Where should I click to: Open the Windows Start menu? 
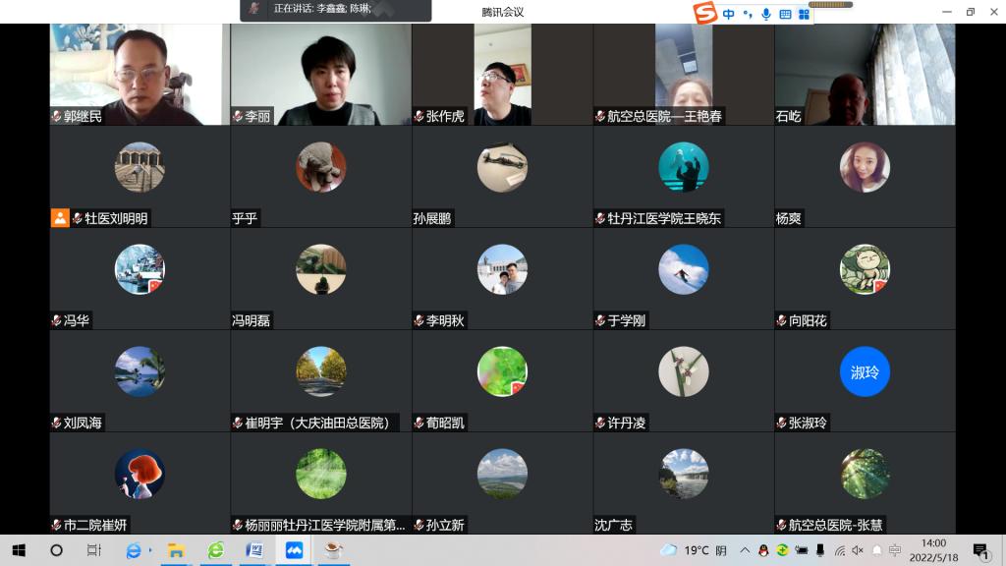[x=18, y=550]
